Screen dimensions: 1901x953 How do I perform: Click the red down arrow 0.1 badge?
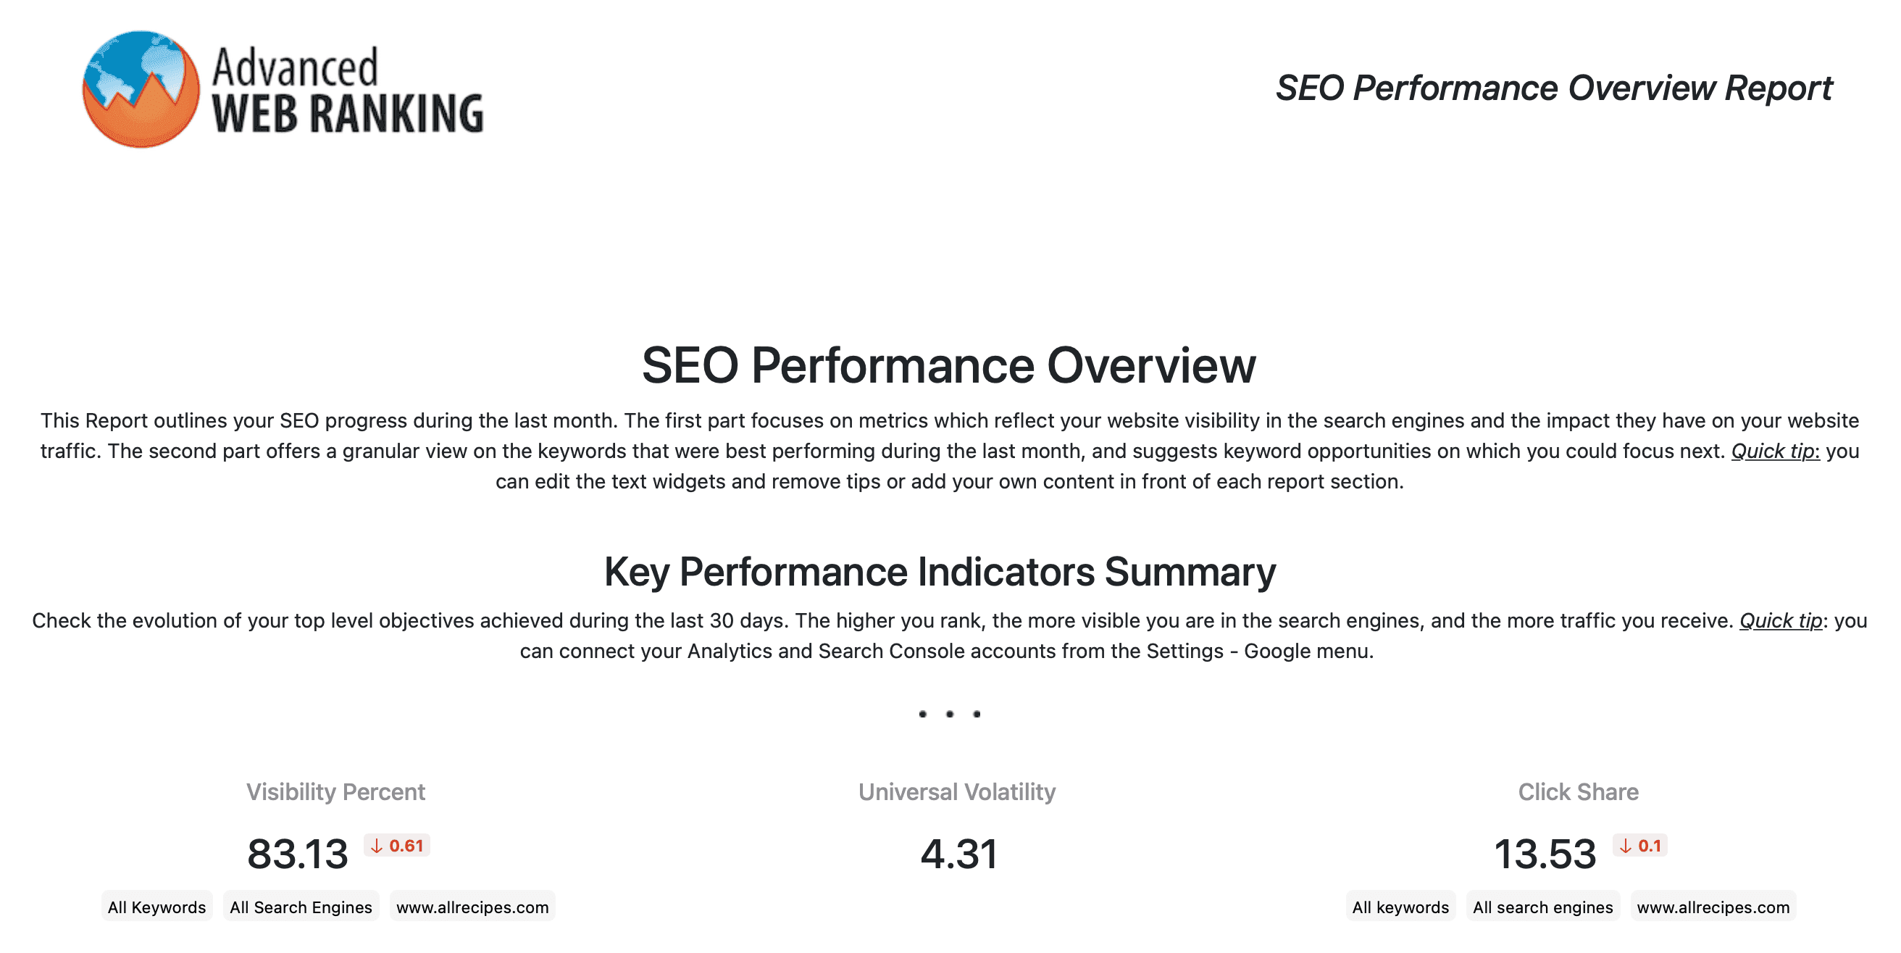(x=1639, y=845)
